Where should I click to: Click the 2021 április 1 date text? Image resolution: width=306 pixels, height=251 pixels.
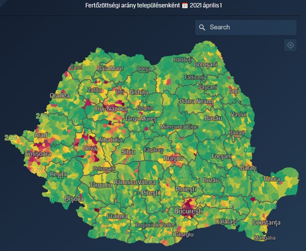click(207, 6)
